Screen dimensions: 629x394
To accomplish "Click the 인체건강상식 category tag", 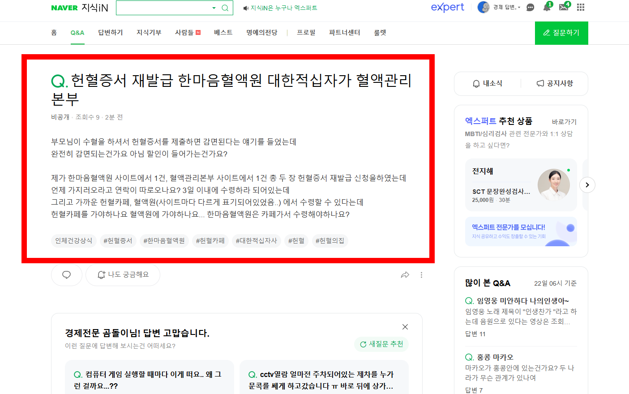I will click(74, 241).
